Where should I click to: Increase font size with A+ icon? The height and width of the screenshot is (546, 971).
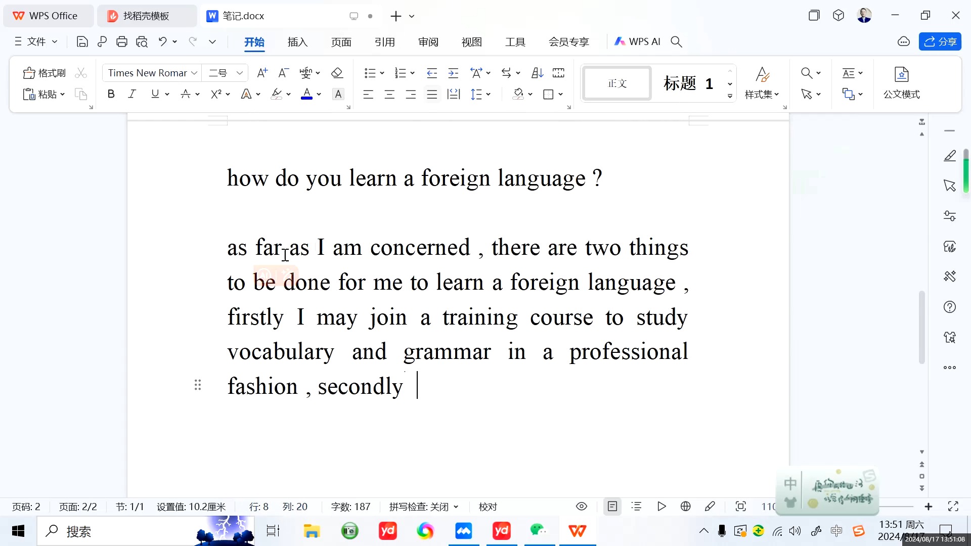click(262, 73)
